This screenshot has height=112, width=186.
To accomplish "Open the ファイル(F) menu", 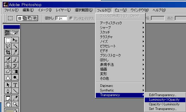I will [x=12, y=10].
